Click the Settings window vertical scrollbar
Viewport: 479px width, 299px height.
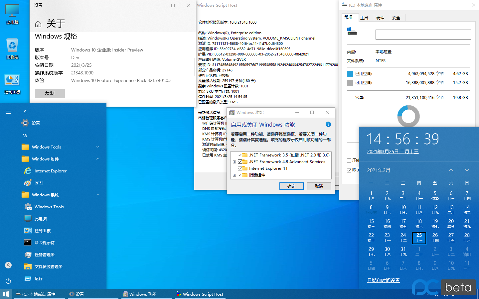point(195,66)
